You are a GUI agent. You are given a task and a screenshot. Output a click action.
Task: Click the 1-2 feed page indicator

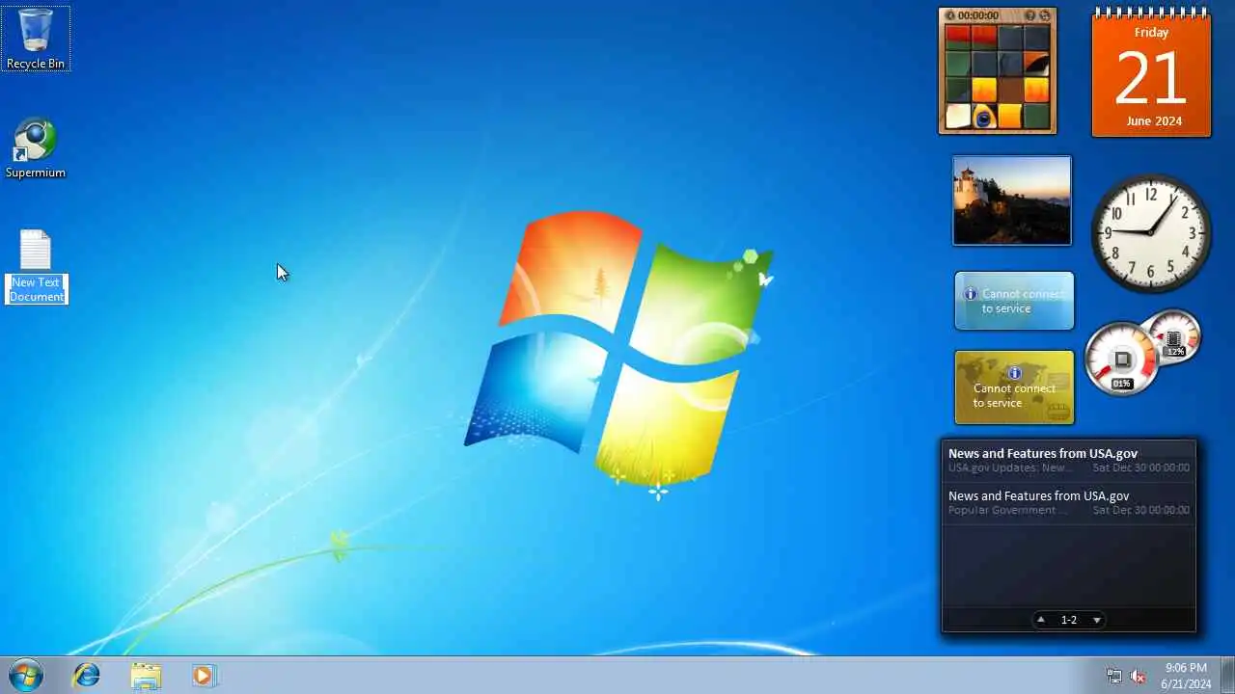pyautogui.click(x=1069, y=620)
